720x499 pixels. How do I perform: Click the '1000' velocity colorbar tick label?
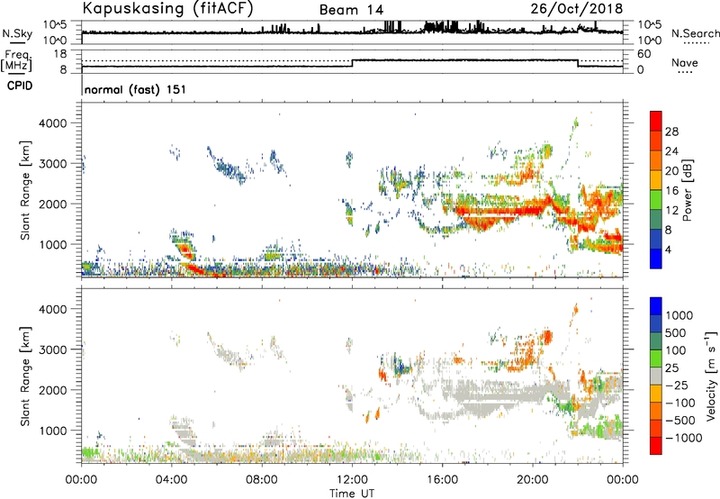click(x=679, y=315)
